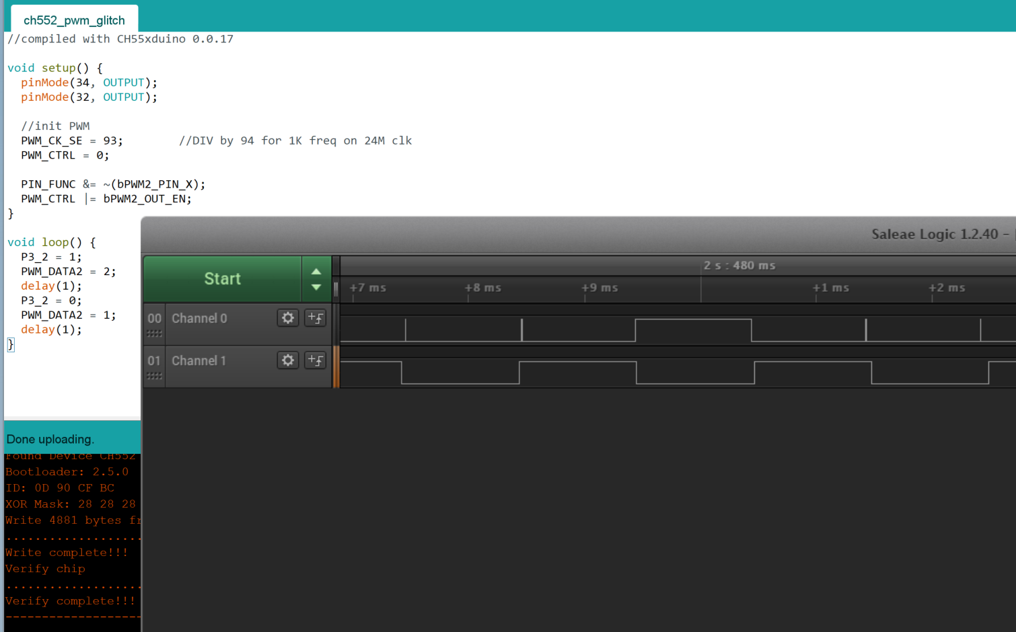Click 'ID: 0D 90 CF BC' console line
This screenshot has height=632, width=1016.
60,488
